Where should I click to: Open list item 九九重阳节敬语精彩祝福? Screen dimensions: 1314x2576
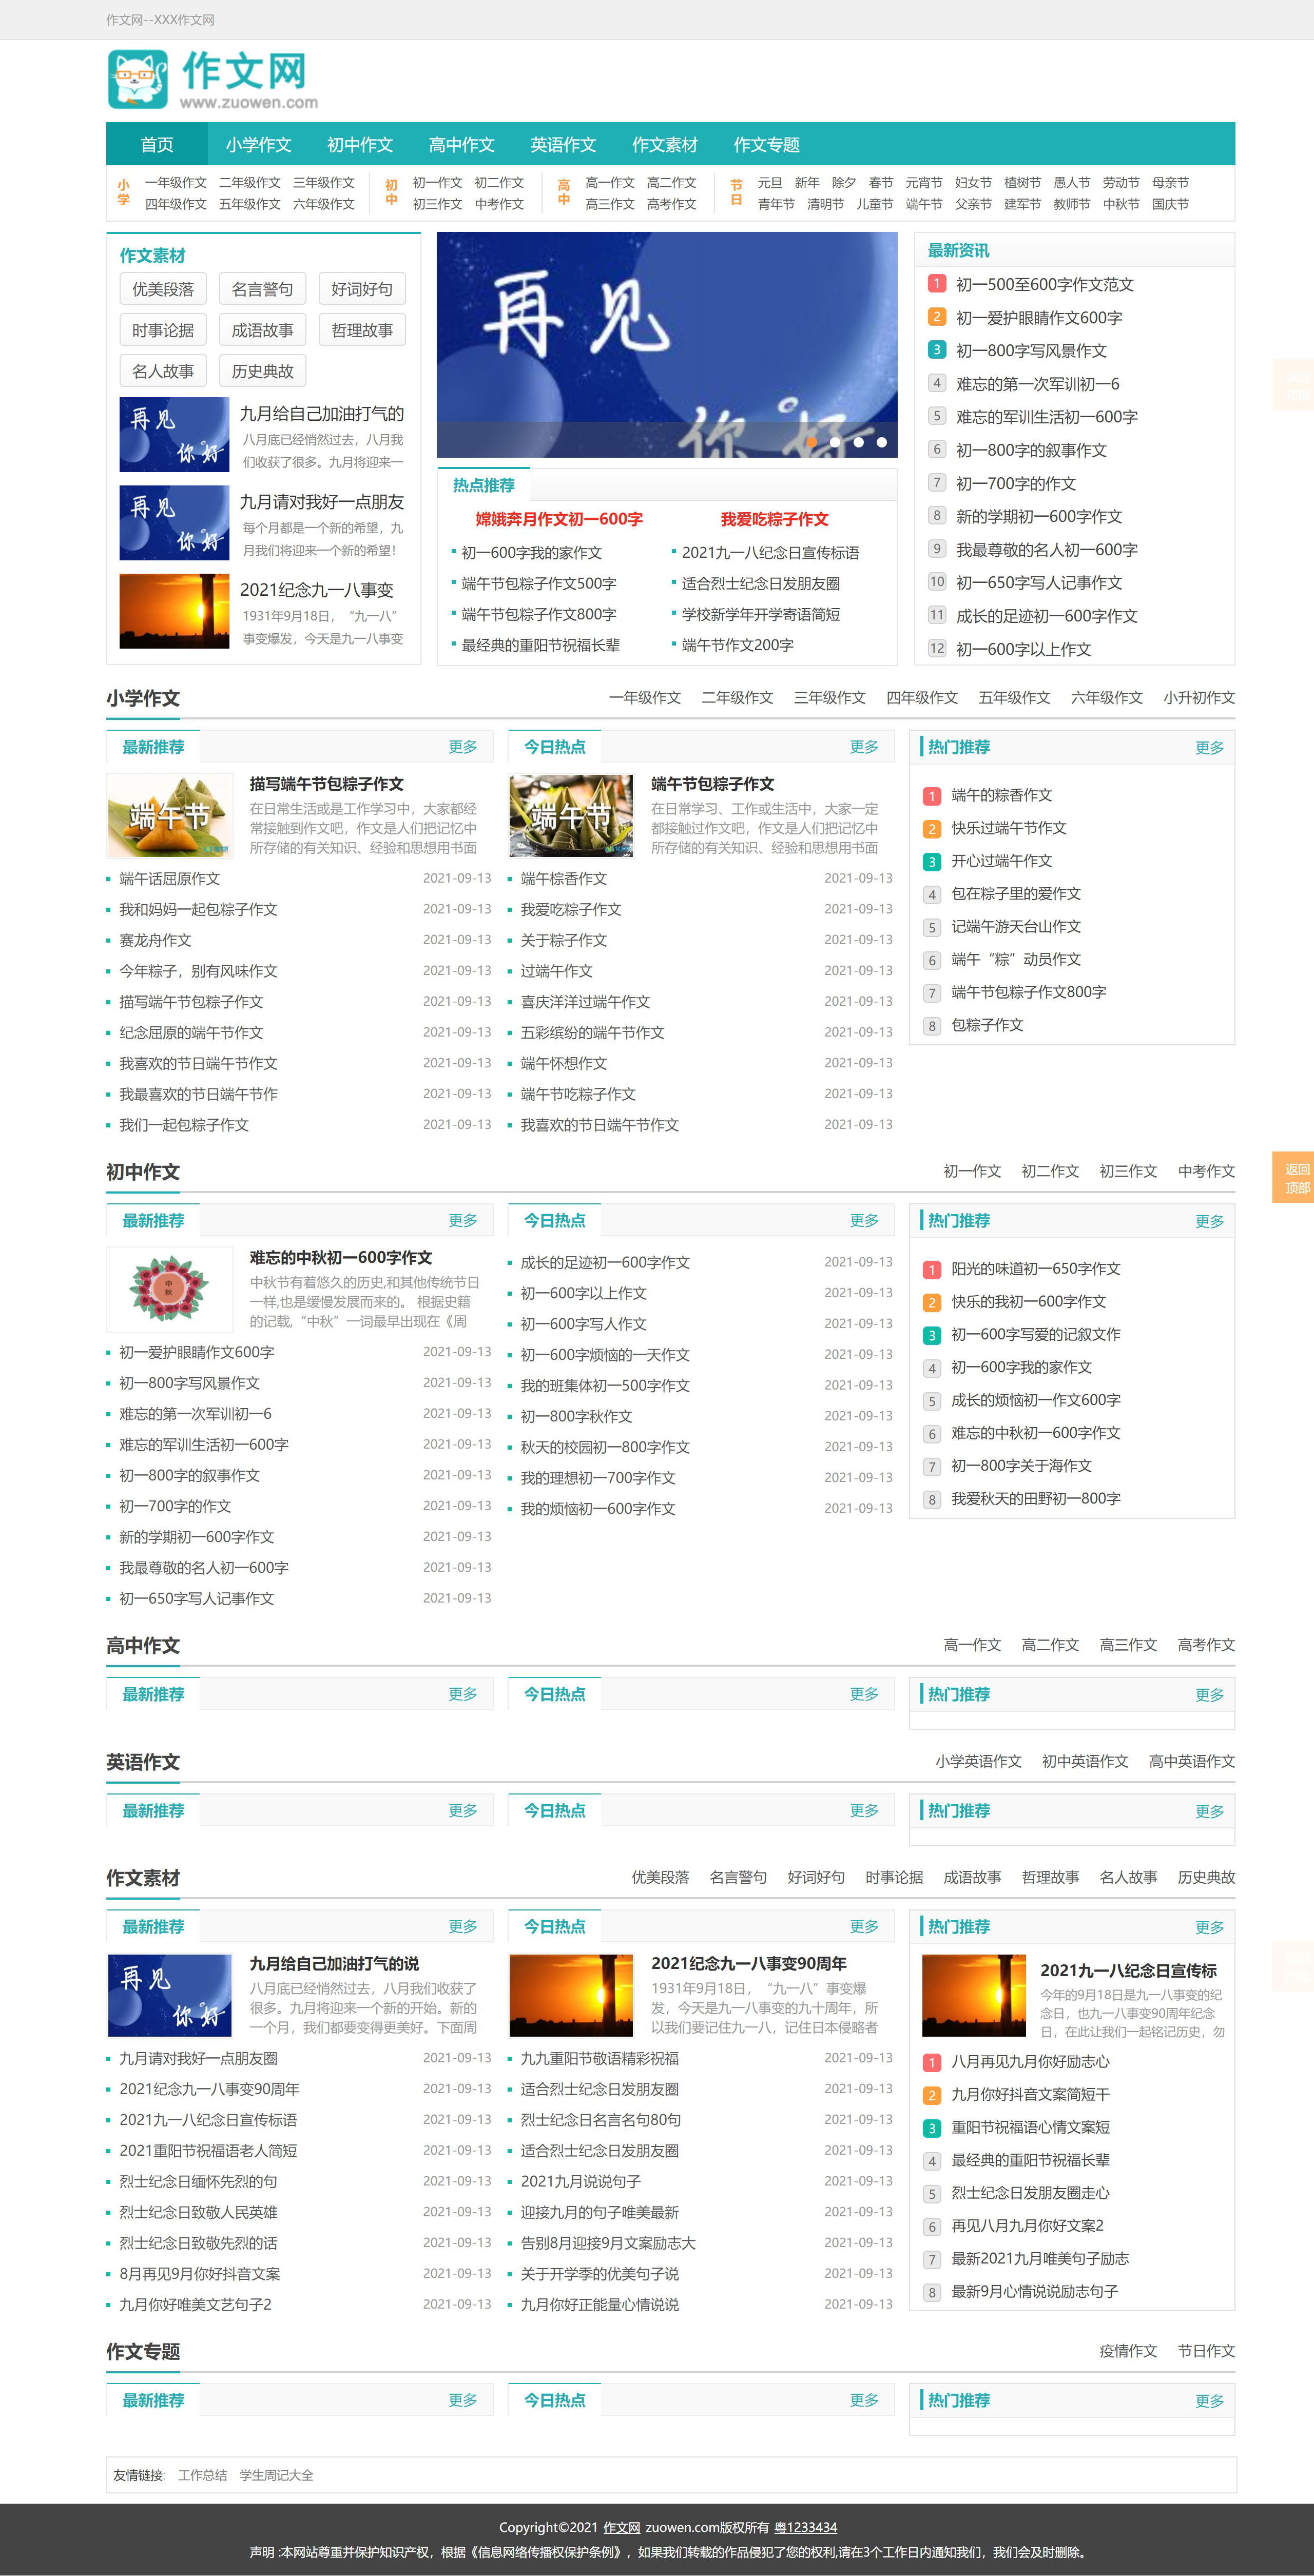point(600,2058)
